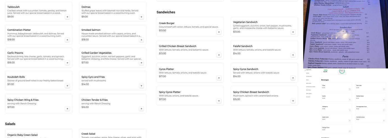Add Grilled Garden Vegetables to order

tap(141, 63)
